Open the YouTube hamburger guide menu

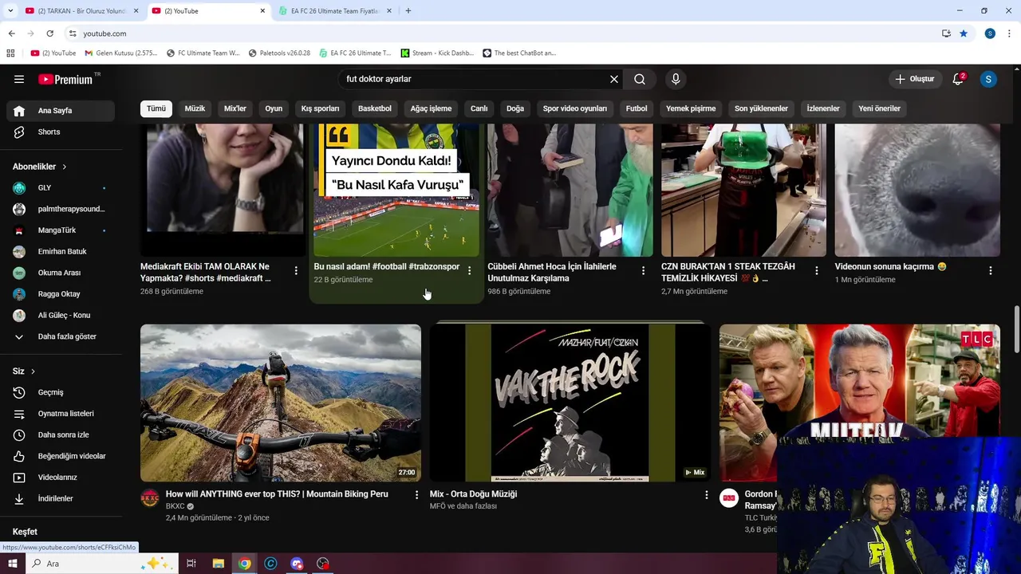tap(19, 79)
